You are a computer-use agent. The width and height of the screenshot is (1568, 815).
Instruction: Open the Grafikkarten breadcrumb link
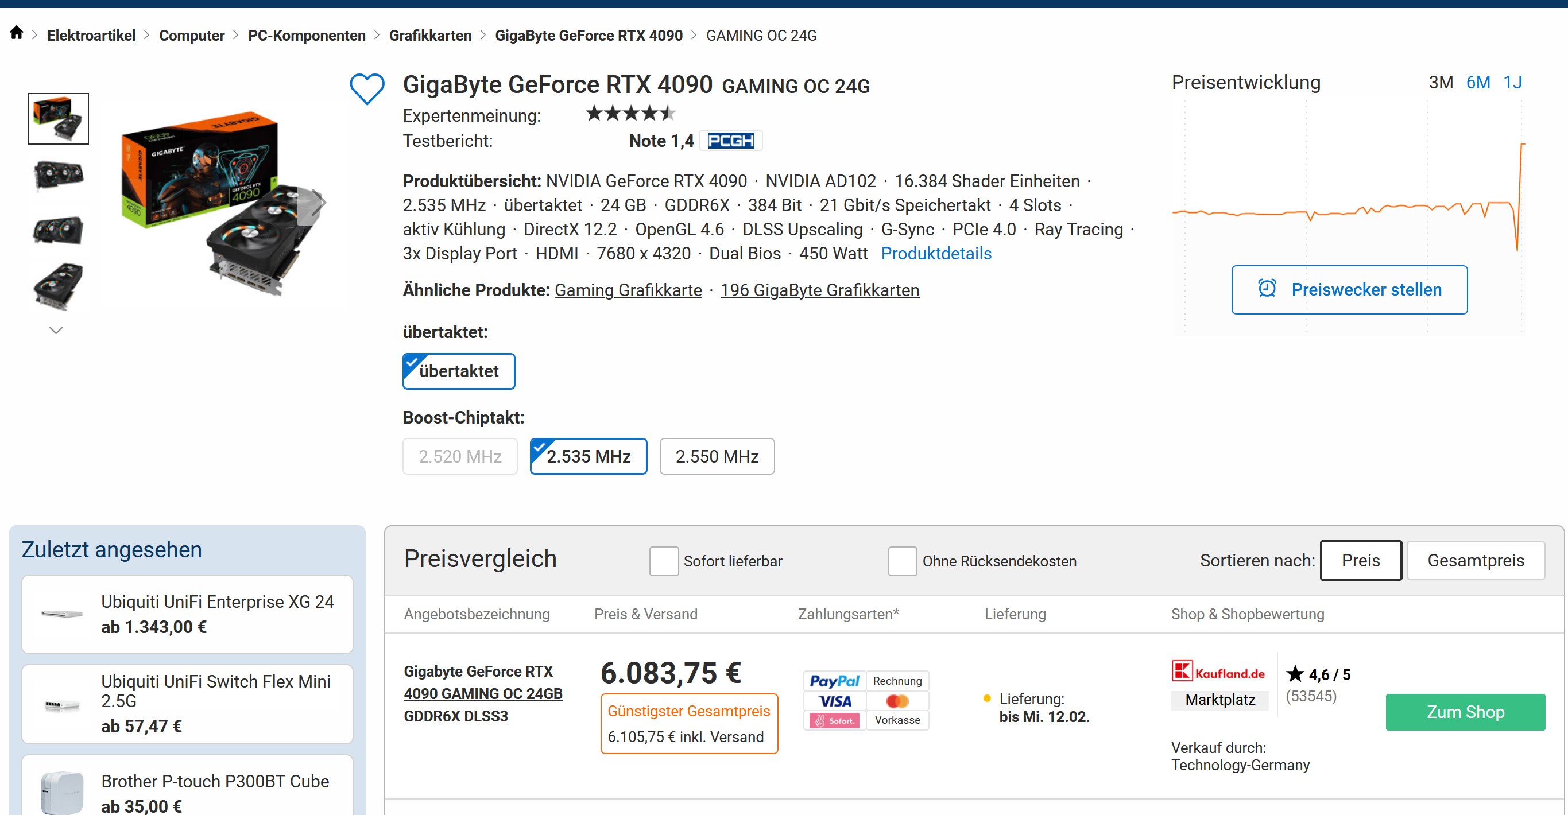[431, 36]
